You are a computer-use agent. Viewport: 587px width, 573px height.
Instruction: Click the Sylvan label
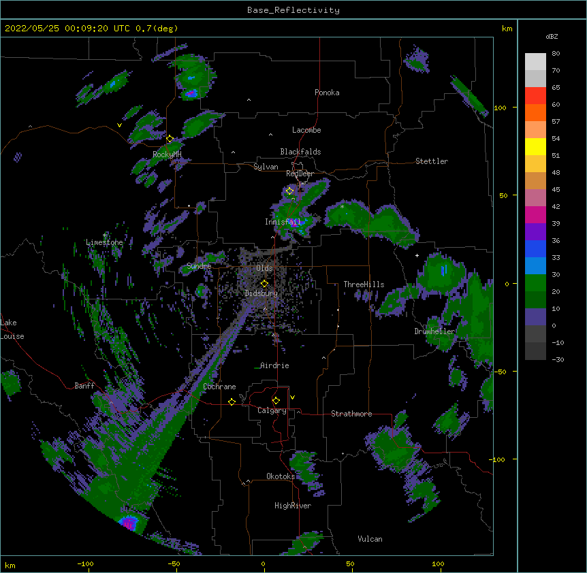pyautogui.click(x=266, y=167)
